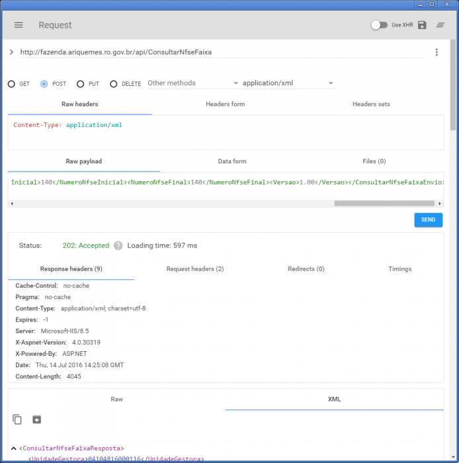Screen dimensions: 459x463
Task: Open the clear-all lines icon in header
Action: coord(440,25)
